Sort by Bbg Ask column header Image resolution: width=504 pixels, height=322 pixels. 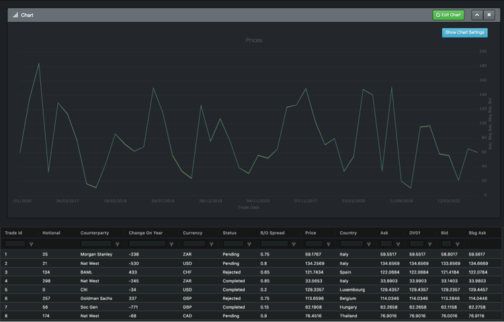click(477, 233)
